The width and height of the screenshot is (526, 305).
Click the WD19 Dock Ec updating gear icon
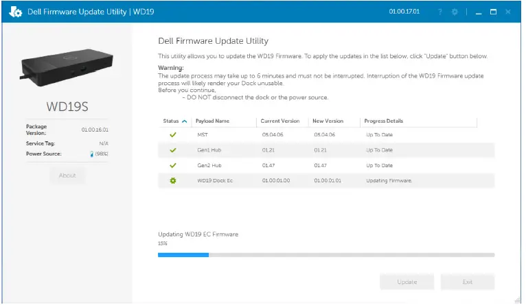(173, 180)
